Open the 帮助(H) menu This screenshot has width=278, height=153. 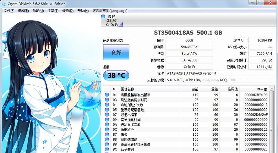(x=83, y=11)
